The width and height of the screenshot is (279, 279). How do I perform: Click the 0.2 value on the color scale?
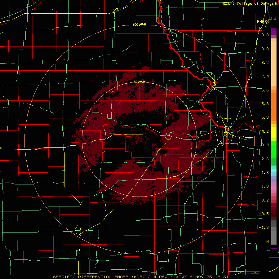pos(265,200)
